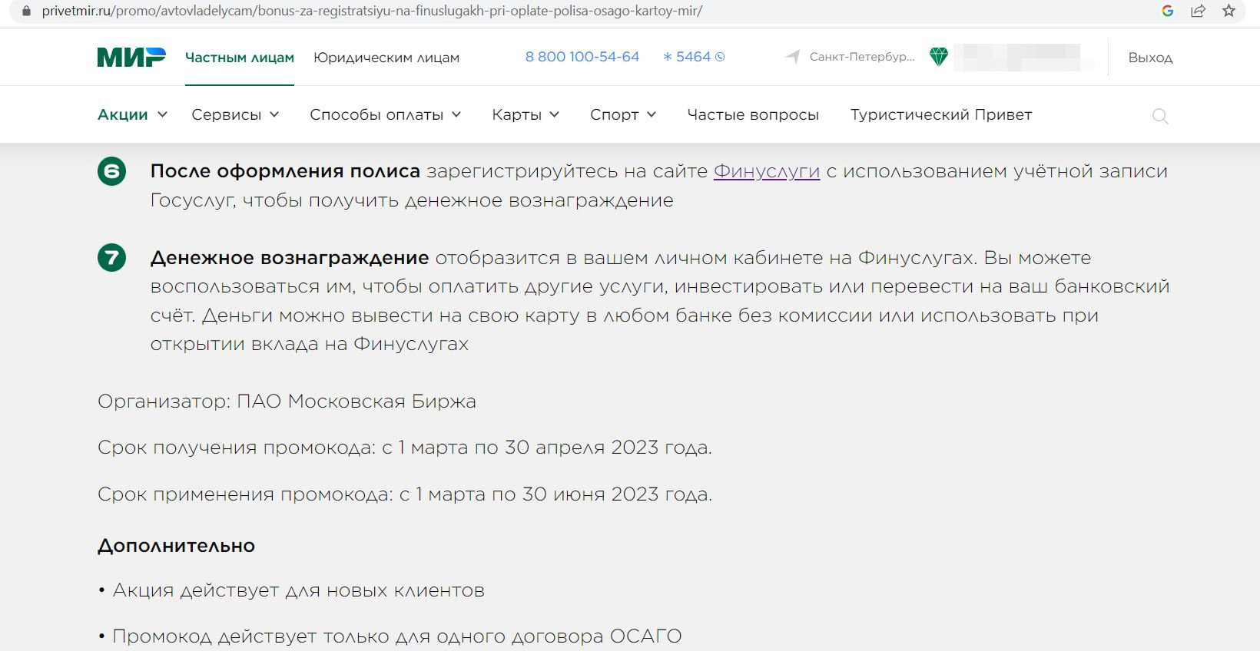Image resolution: width=1260 pixels, height=651 pixels.
Task: Click the location arrow icon
Action: click(793, 57)
